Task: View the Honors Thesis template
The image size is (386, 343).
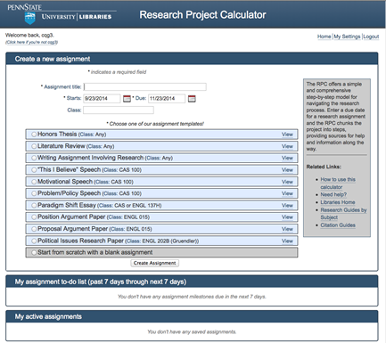Action: pyautogui.click(x=287, y=135)
